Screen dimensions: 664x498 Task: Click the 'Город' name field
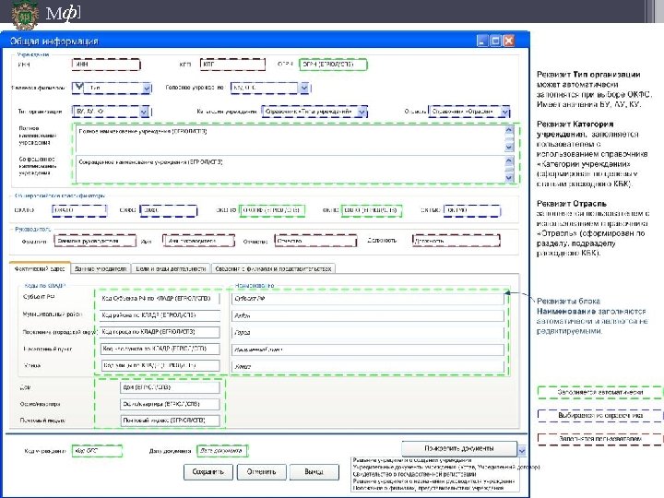tap(368, 333)
